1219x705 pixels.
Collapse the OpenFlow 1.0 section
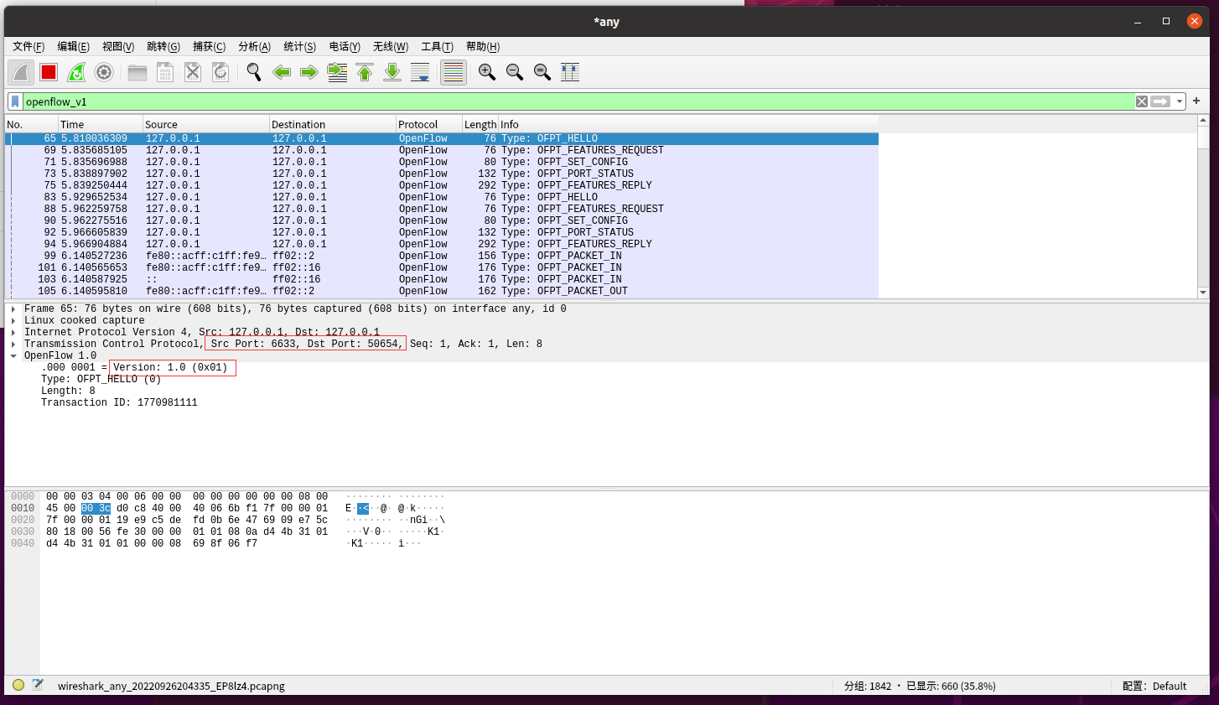(x=13, y=356)
